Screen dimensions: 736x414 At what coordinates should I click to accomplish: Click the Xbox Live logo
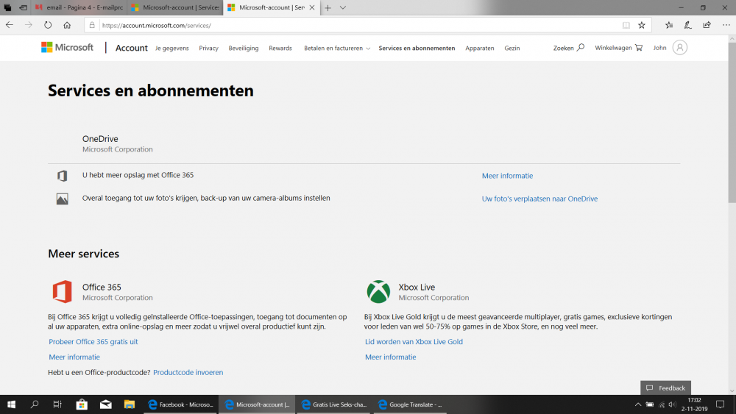coord(378,292)
